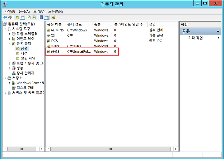Image resolution: width=224 pixels, height=159 pixels.
Task: Sort by 클라이언트 연결 수 column header
Action: tap(130, 24)
